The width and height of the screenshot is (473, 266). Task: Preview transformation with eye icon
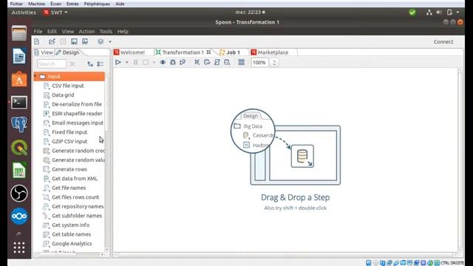pyautogui.click(x=163, y=62)
